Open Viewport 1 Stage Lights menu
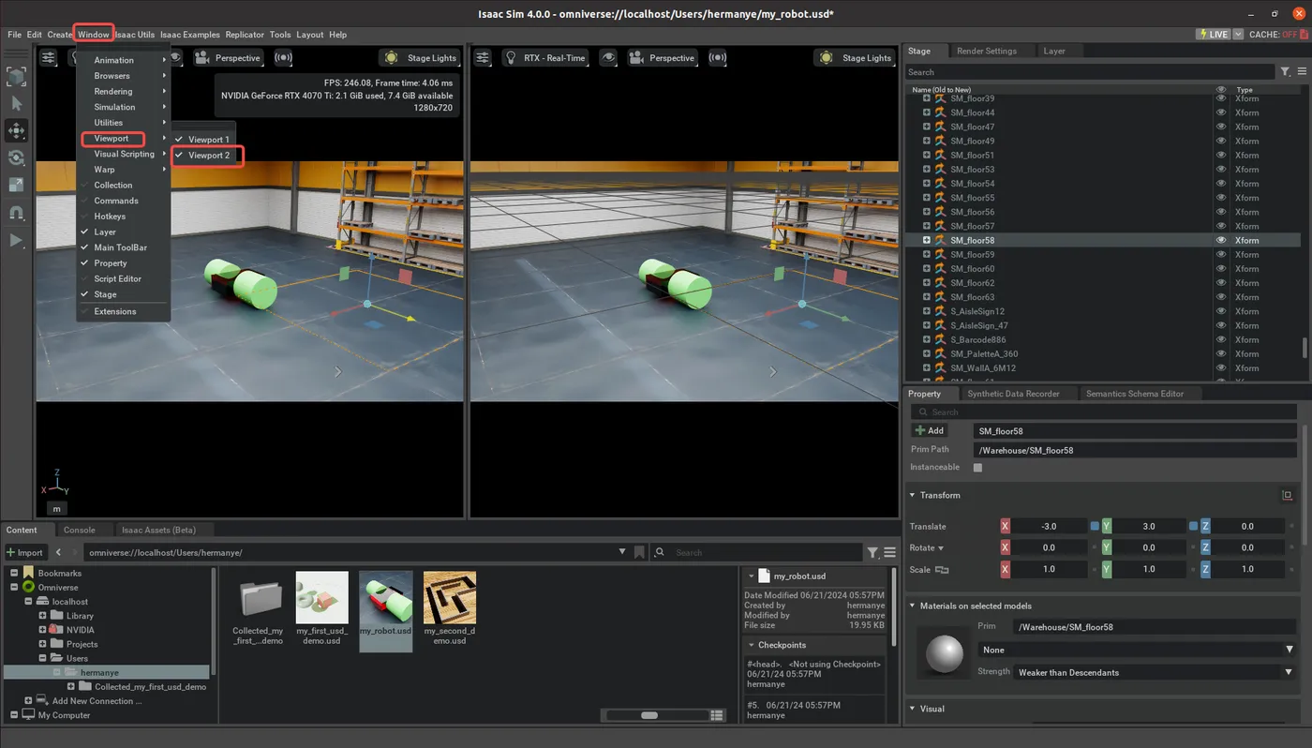 coord(421,57)
